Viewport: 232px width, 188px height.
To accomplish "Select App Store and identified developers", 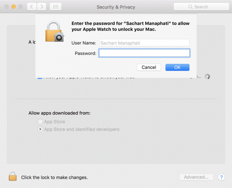I will (x=40, y=129).
